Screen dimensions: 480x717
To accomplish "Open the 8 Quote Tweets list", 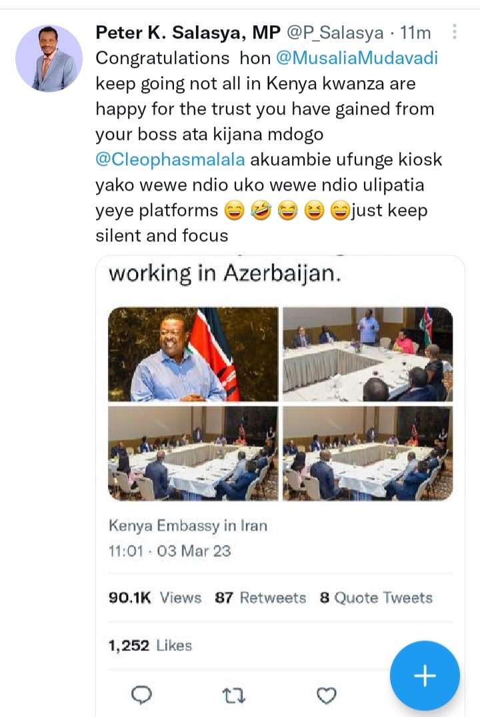I will [x=376, y=598].
